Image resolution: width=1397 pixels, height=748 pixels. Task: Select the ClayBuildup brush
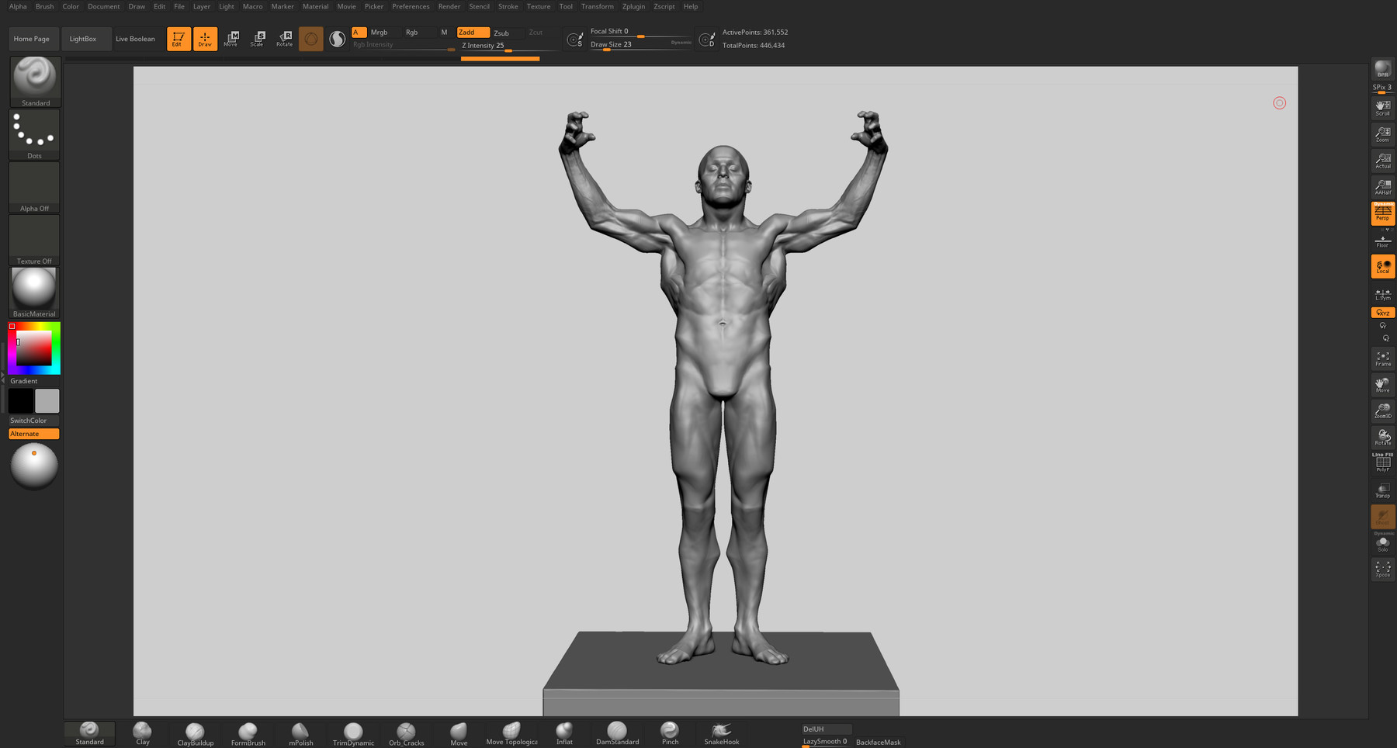[193, 732]
